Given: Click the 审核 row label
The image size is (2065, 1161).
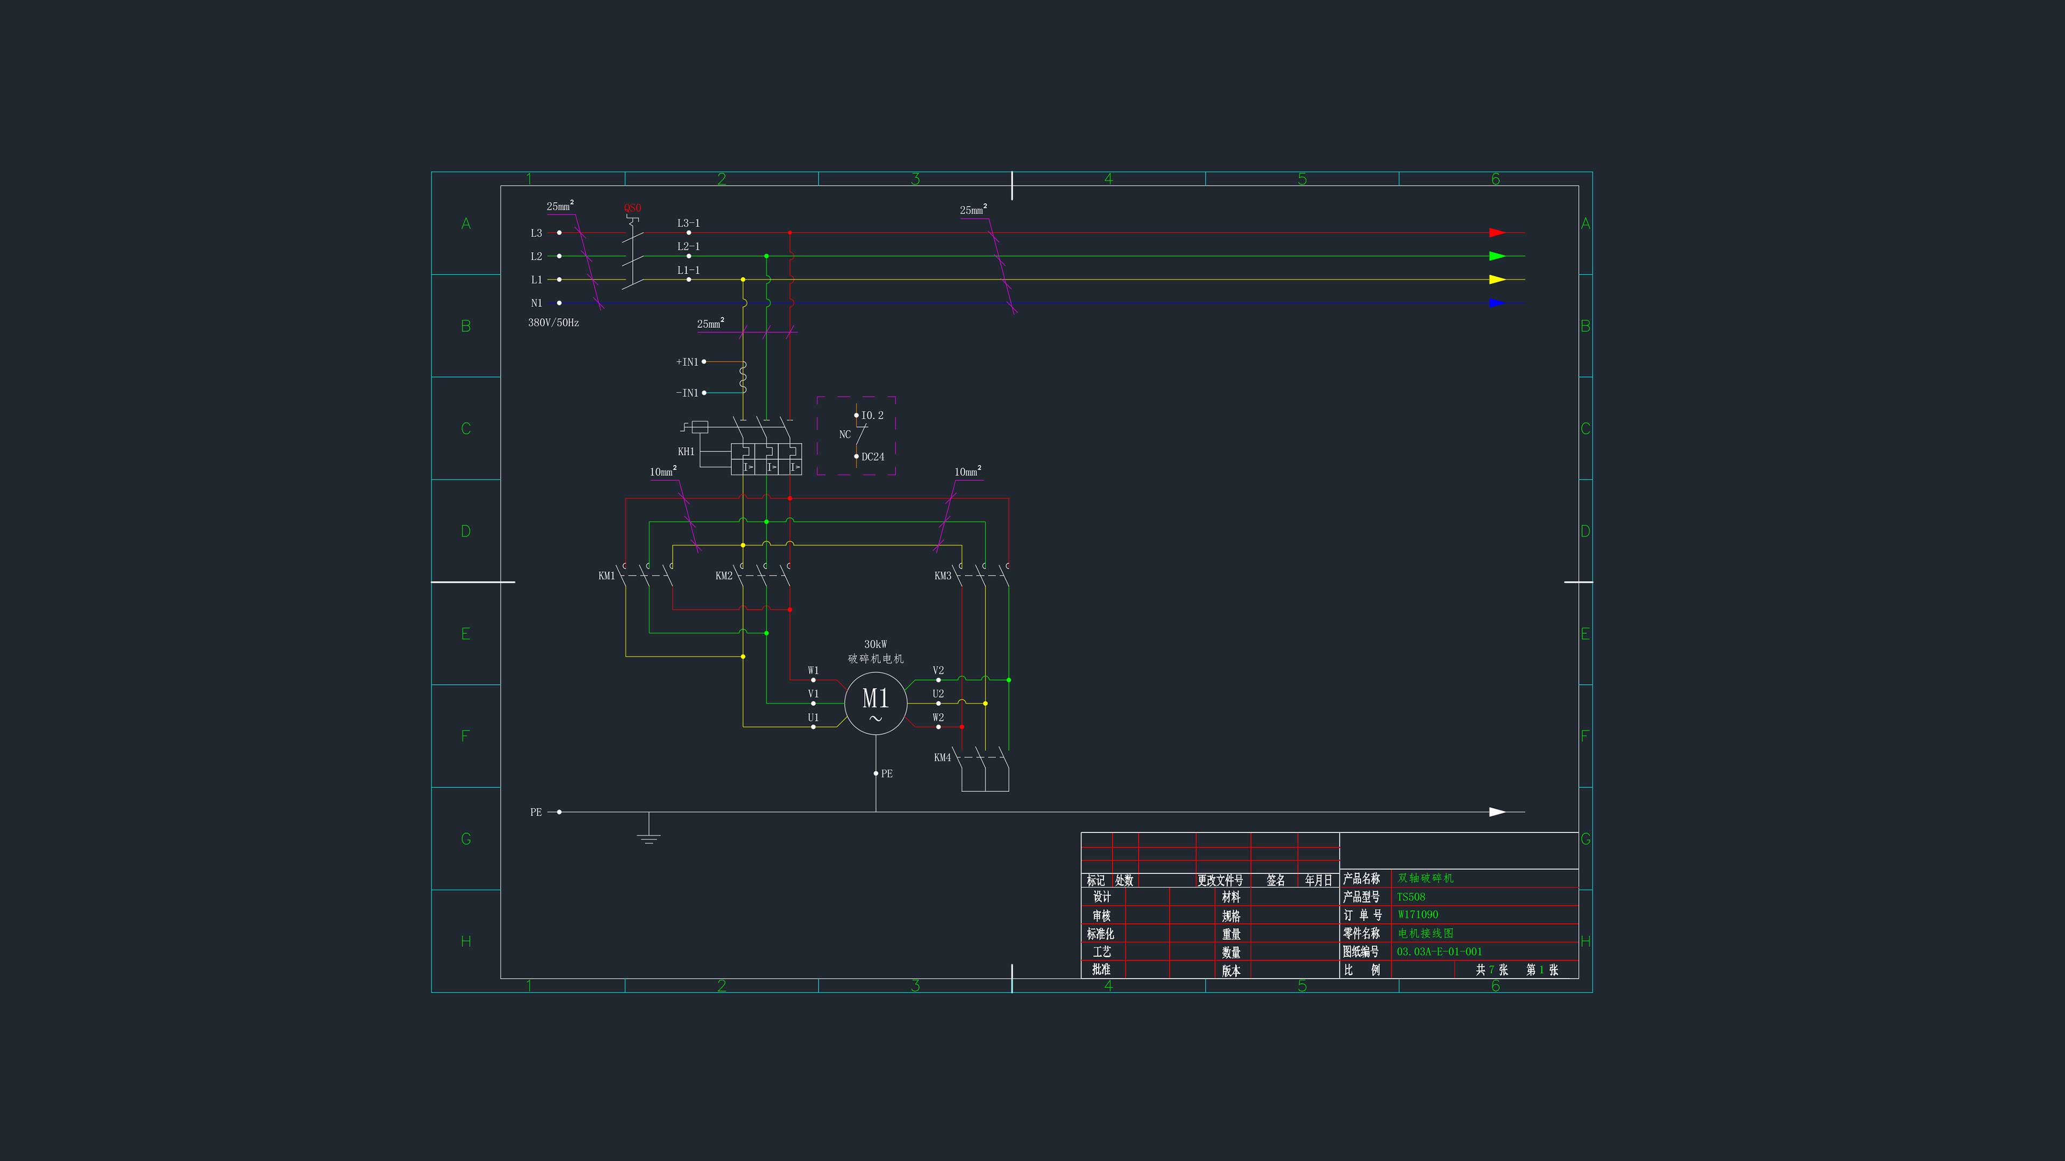Looking at the screenshot, I should (x=1101, y=915).
